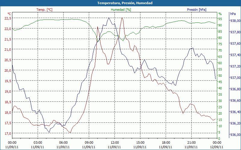
Task: Click the 936,40 pressure axis value
Action: [235, 112]
